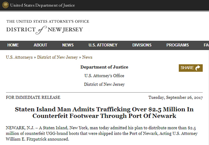
Task: Select NEWS in the navigation bar
Action: click(68, 45)
